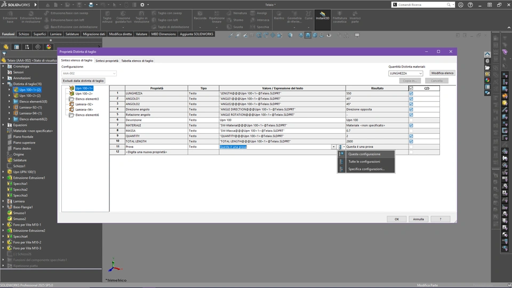
Task: Click the filter icon above the feature tree
Action: 4,54
